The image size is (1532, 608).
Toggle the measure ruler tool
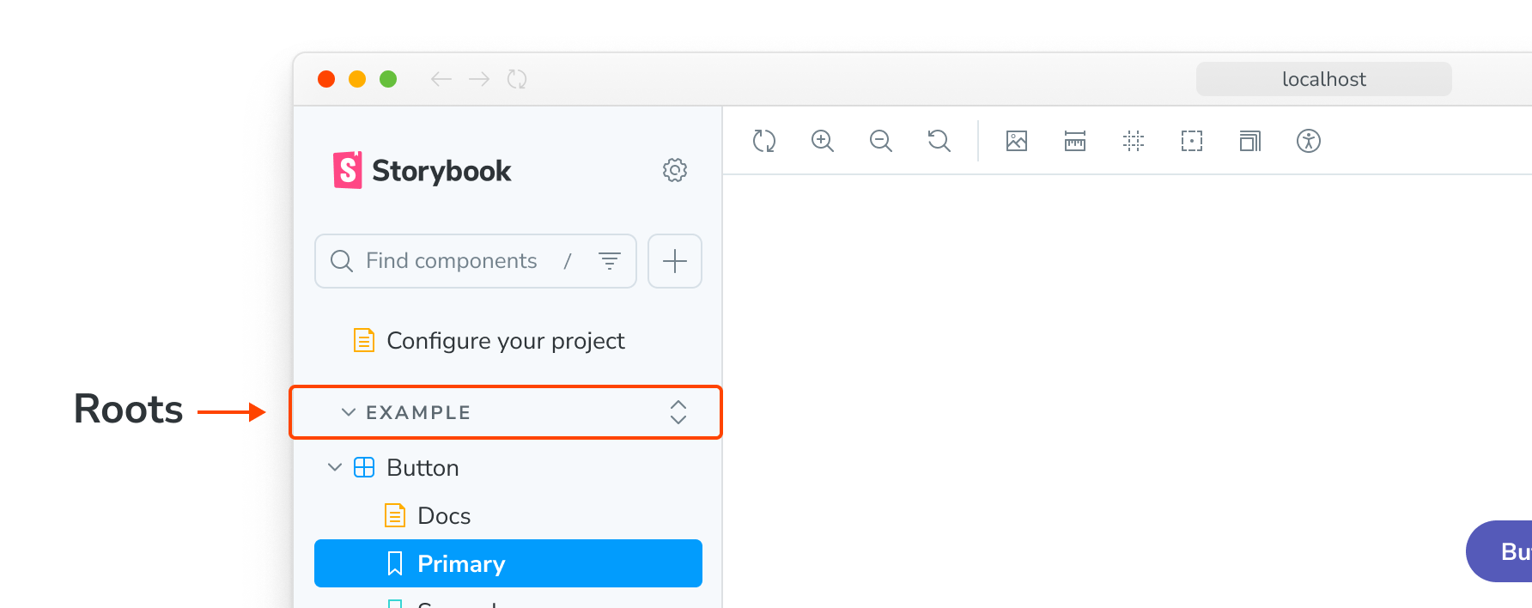click(x=1075, y=141)
